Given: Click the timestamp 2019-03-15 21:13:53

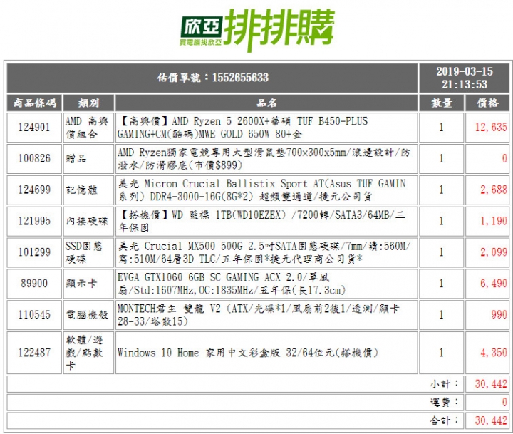Looking at the screenshot, I should point(465,78).
